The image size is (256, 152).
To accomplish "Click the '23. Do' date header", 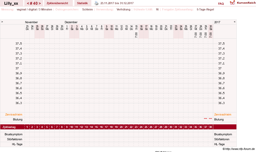I will click(x=27, y=28).
